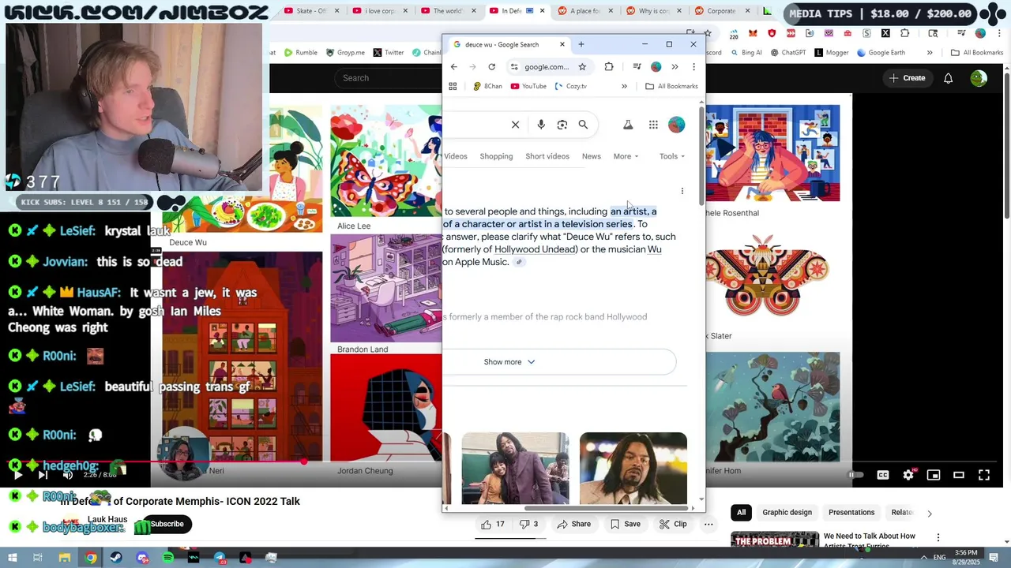Image resolution: width=1011 pixels, height=568 pixels.
Task: Like the YouTube video
Action: pyautogui.click(x=493, y=524)
